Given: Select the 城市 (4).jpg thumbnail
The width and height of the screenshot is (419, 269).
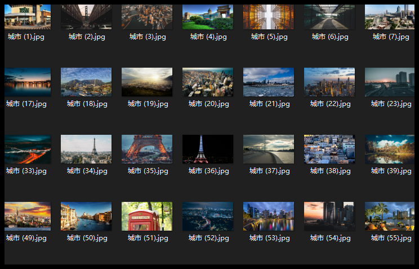Looking at the screenshot, I should [208, 17].
